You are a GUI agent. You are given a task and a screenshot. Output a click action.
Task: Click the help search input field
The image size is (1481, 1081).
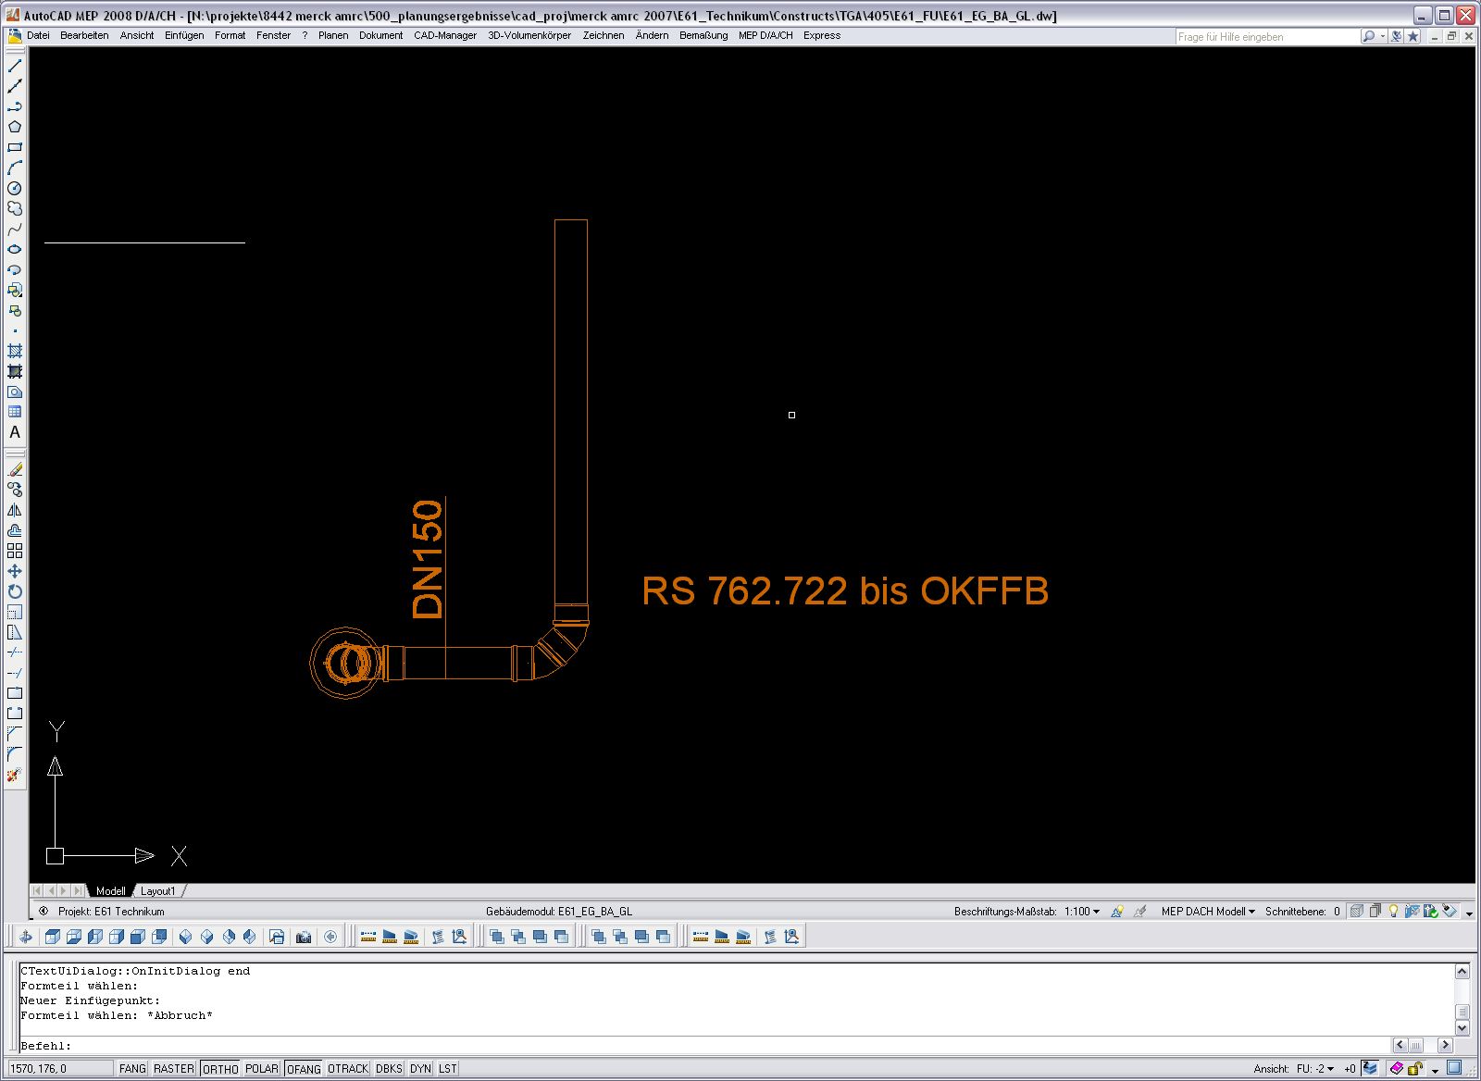click(1267, 36)
